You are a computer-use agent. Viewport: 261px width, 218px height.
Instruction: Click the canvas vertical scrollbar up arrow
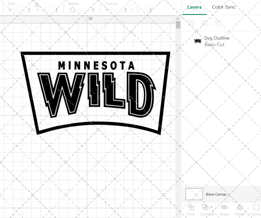pyautogui.click(x=178, y=19)
